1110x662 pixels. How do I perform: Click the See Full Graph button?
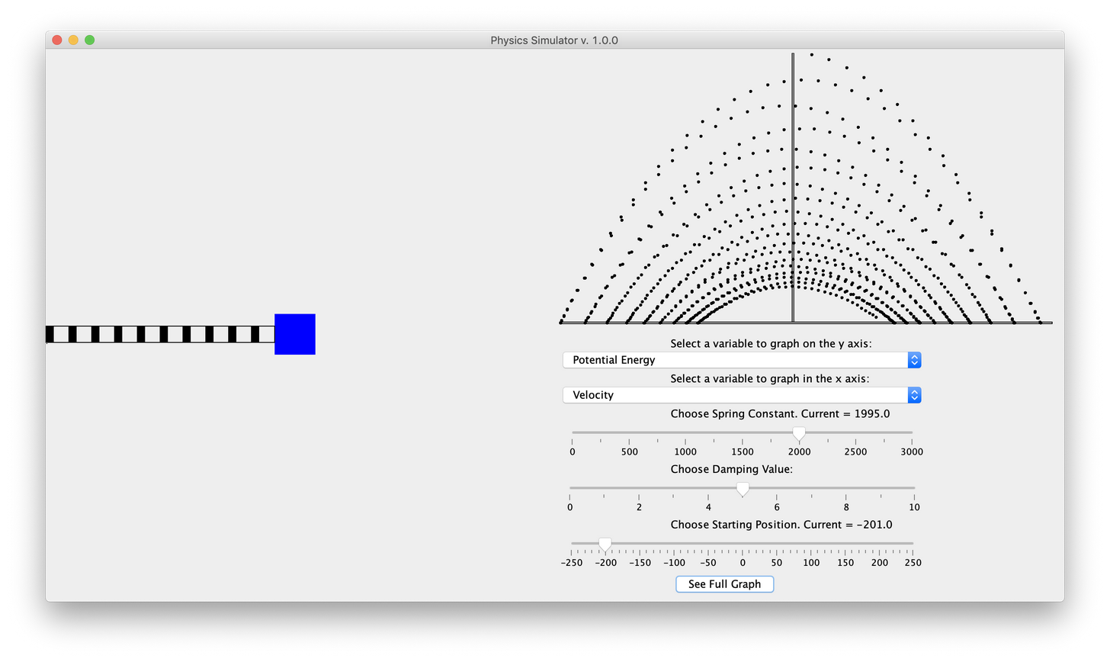click(724, 584)
